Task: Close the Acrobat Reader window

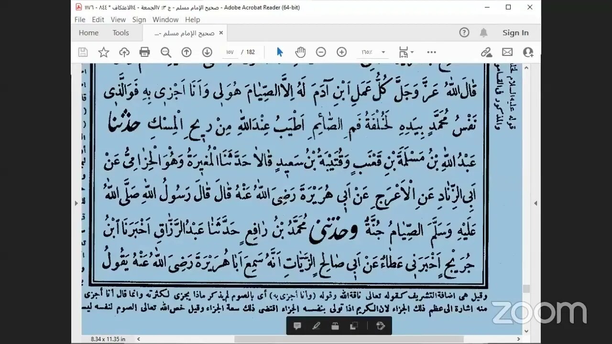Action: coord(530,7)
